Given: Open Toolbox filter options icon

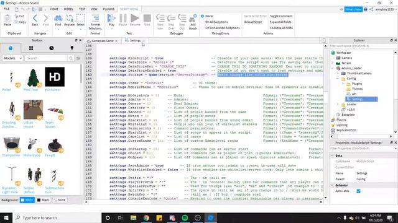Looking at the screenshot, I should 78,58.
